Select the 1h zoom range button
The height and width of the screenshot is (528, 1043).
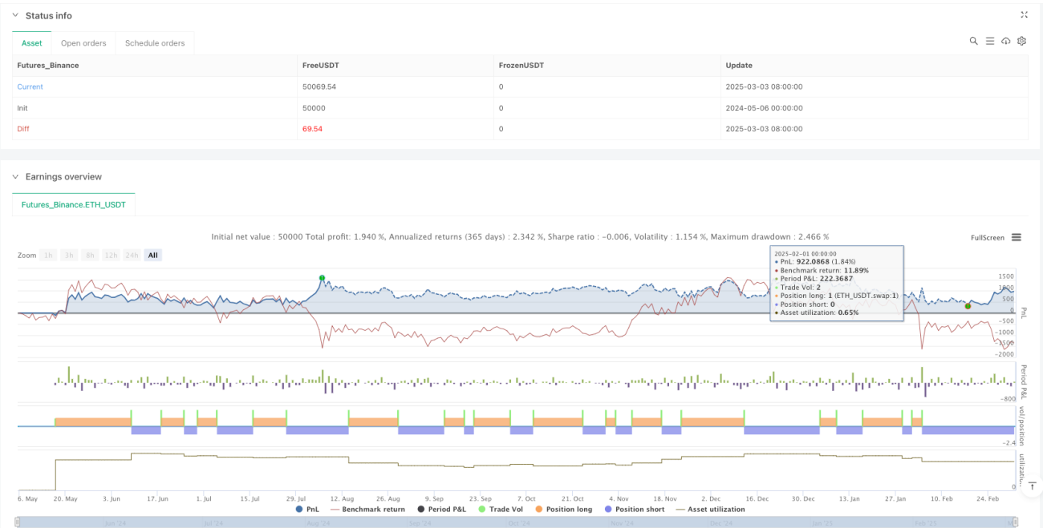[x=49, y=255]
